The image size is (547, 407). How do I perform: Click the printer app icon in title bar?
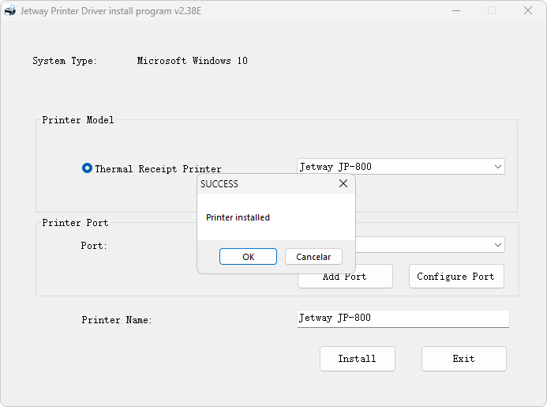(x=9, y=10)
